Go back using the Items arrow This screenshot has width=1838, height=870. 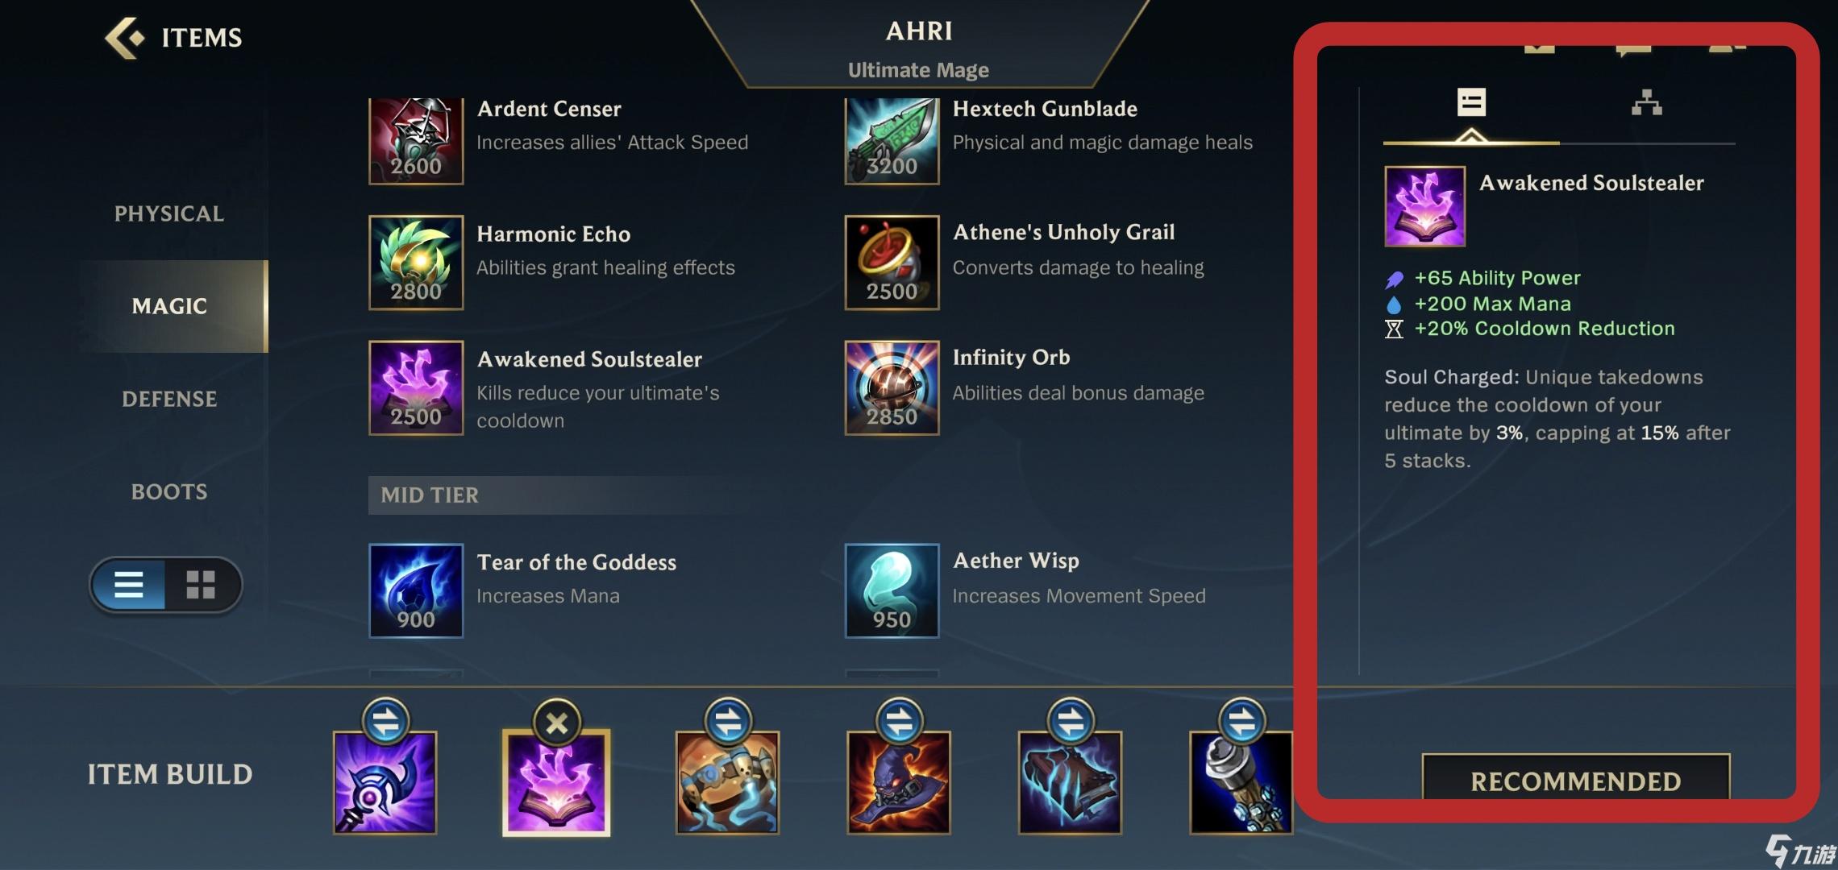click(125, 38)
